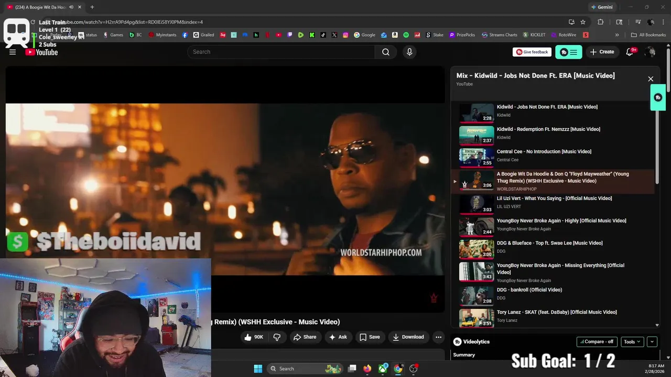Open the Stake bookmark

coord(435,35)
